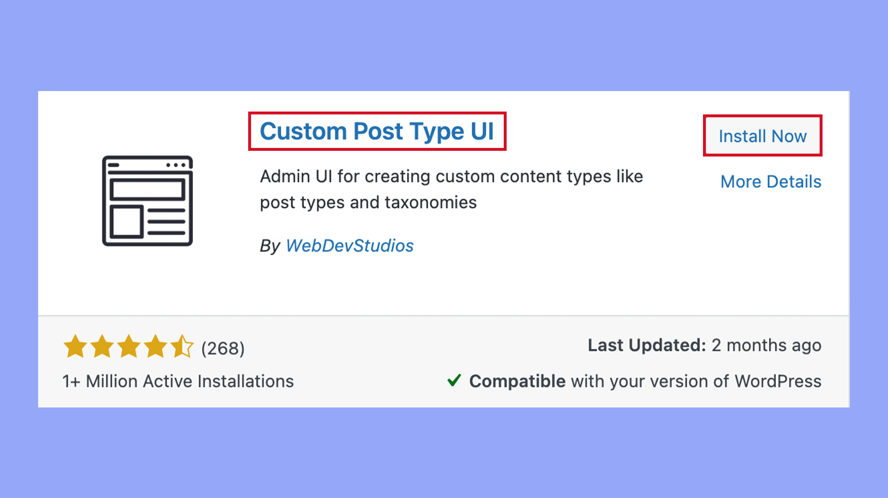Select the first gold rating star
This screenshot has height=498, width=888.
tap(75, 346)
